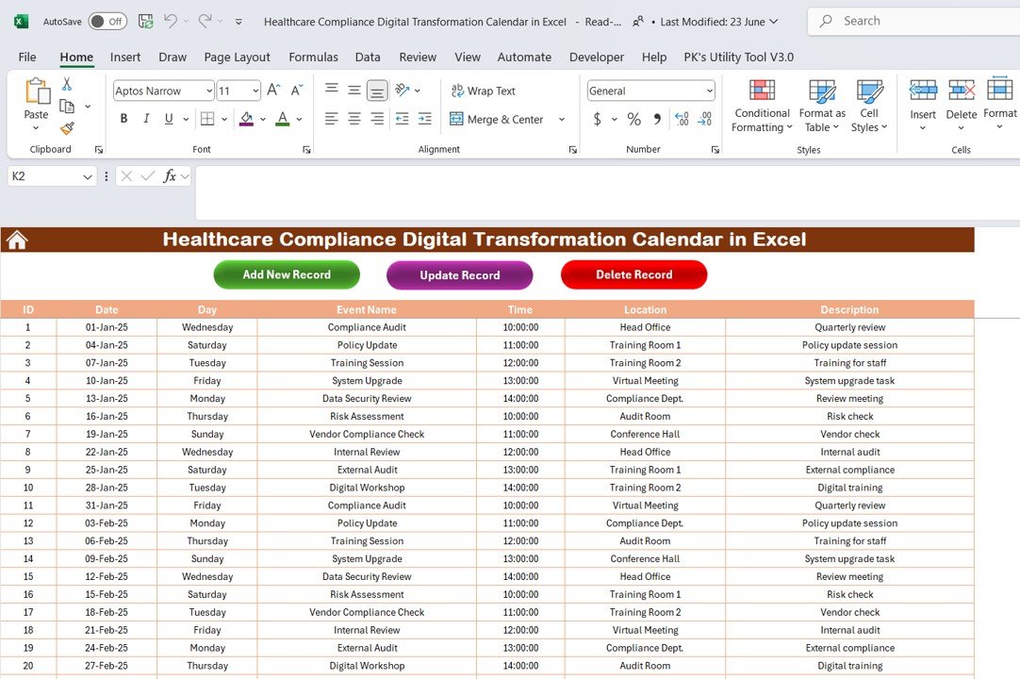Apply Comma Style format
The image size is (1020, 679).
point(657,119)
